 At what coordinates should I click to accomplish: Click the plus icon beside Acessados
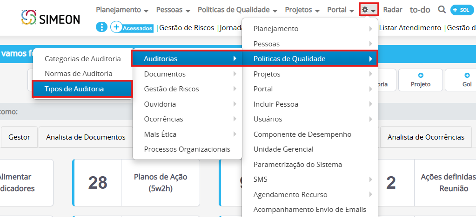[x=116, y=27]
